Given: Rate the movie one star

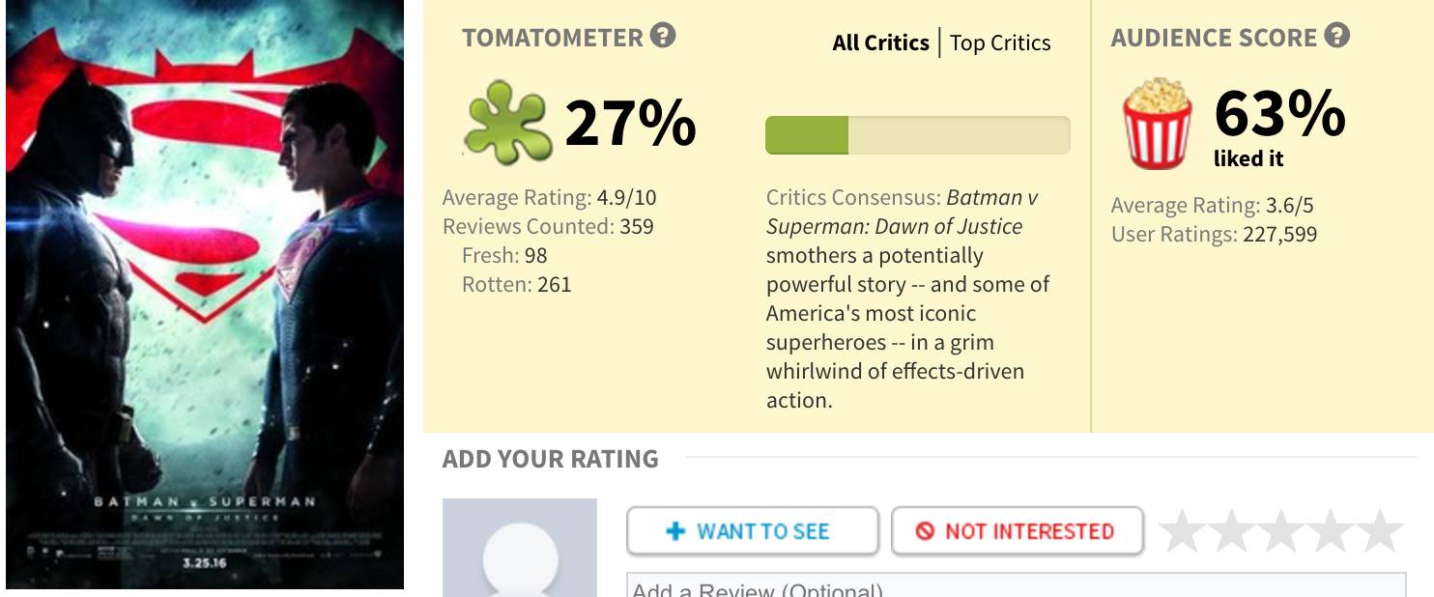Looking at the screenshot, I should coord(1184,531).
